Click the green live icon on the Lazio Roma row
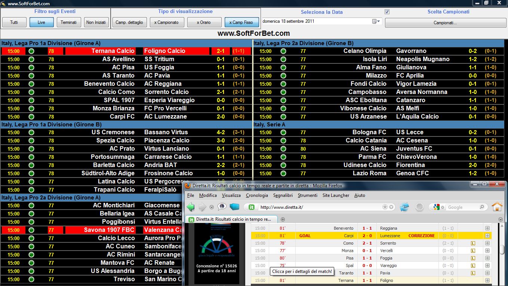508x286 pixels. [283, 173]
